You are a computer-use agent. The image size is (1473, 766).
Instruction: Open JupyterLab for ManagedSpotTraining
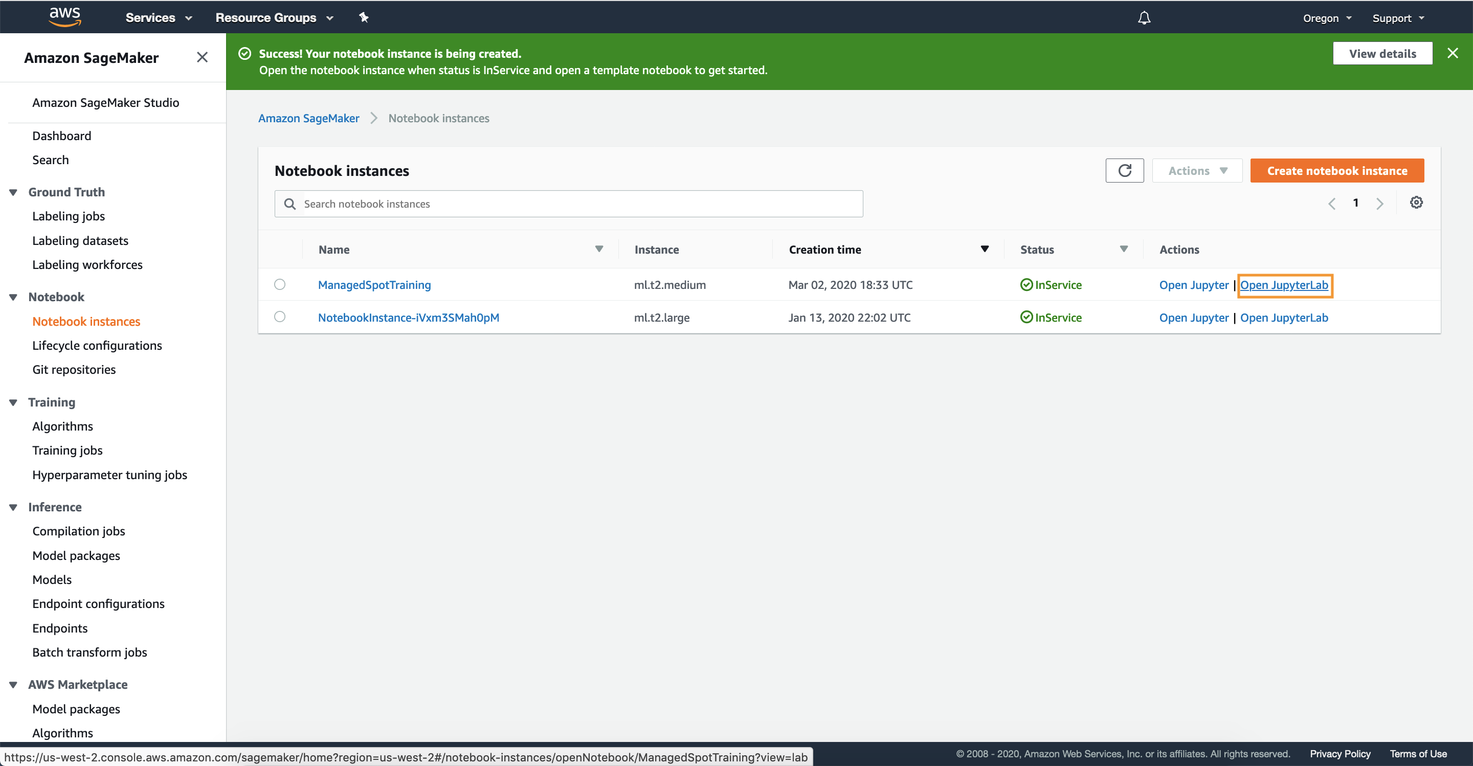click(x=1284, y=285)
